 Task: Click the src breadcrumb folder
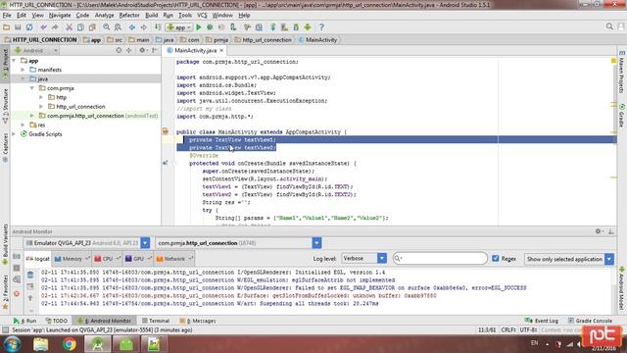pyautogui.click(x=115, y=39)
